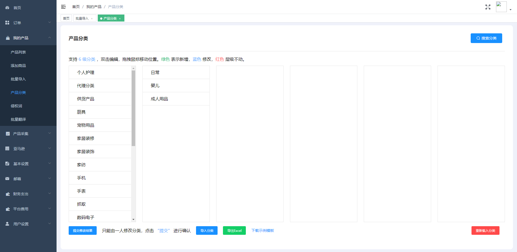The image size is (517, 252).
Task: Select the 宠物用品 category item
Action: [x=86, y=125]
